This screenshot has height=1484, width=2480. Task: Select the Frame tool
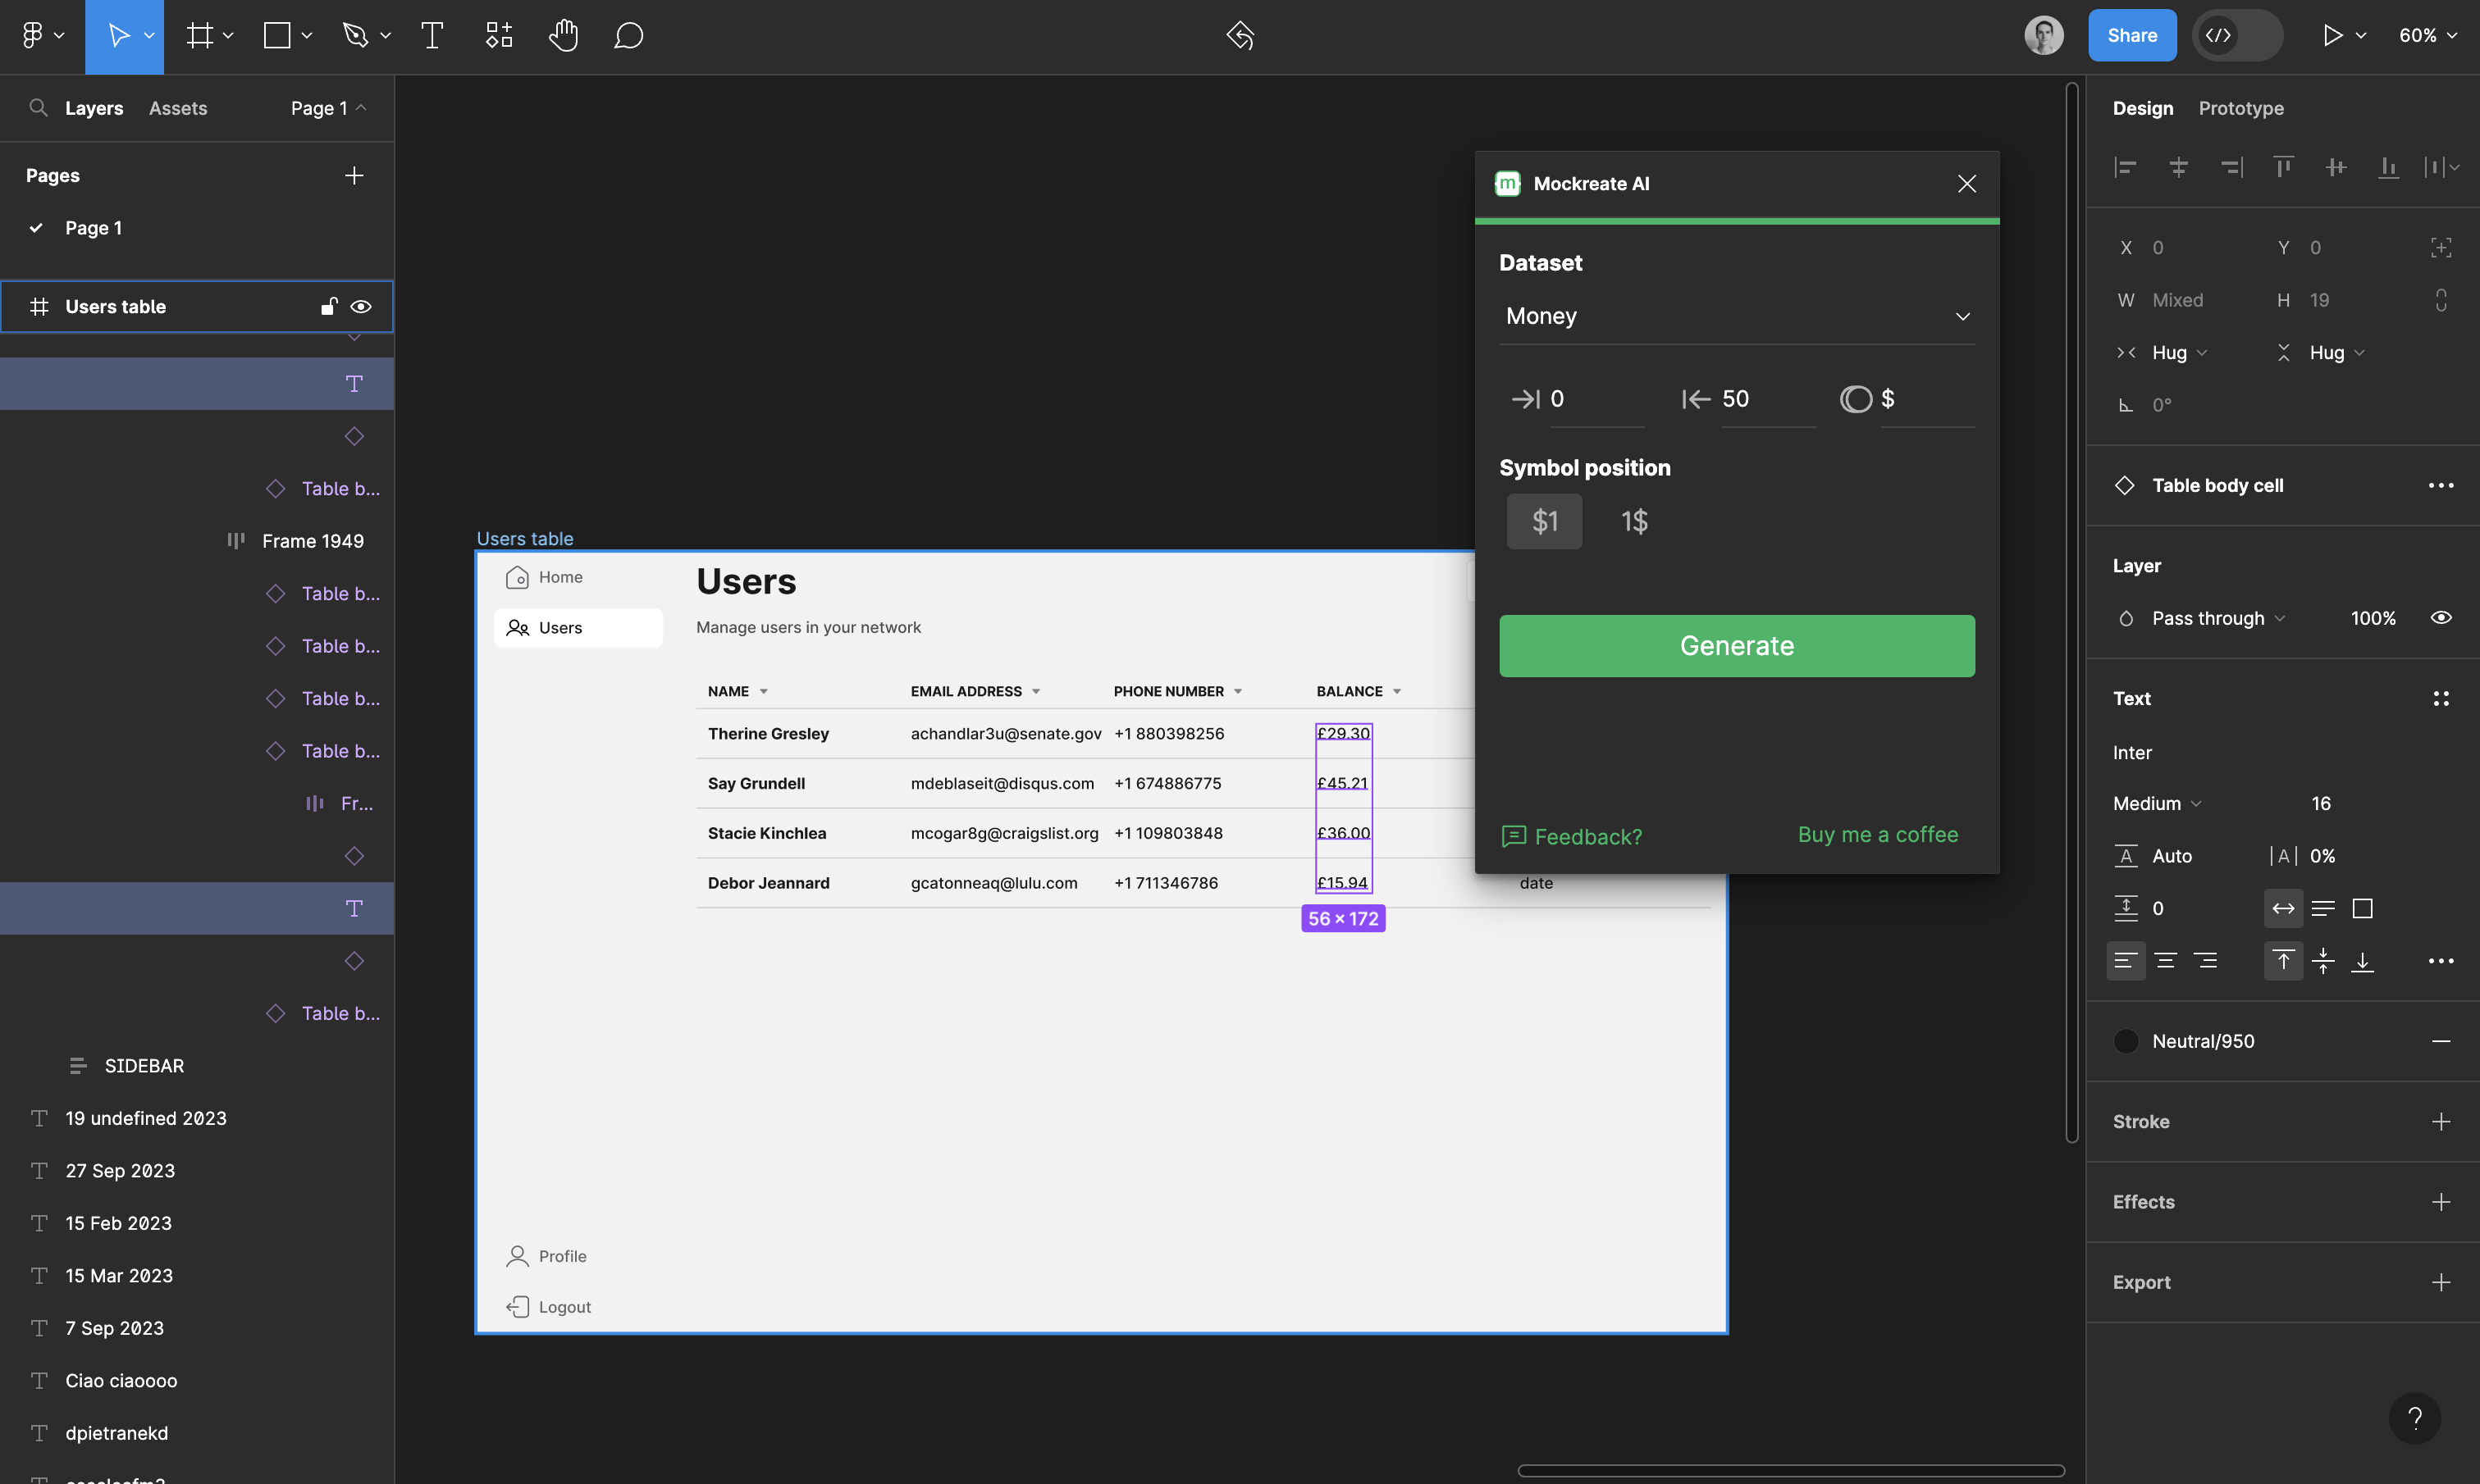[x=200, y=36]
